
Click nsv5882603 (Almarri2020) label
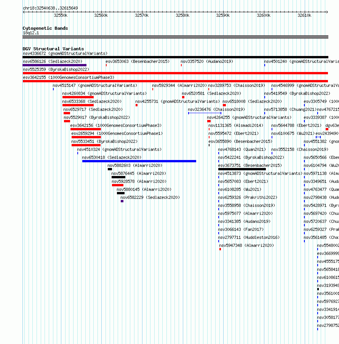point(135,166)
